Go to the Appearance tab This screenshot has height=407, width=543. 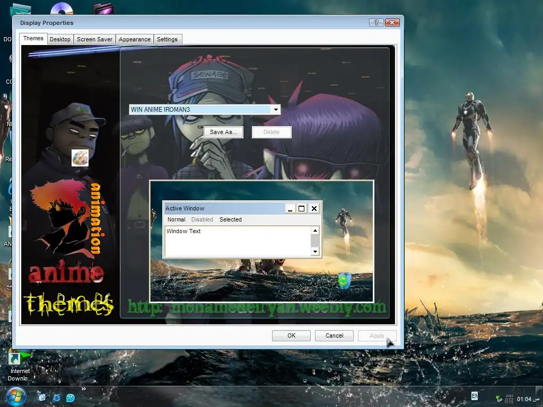tap(135, 39)
